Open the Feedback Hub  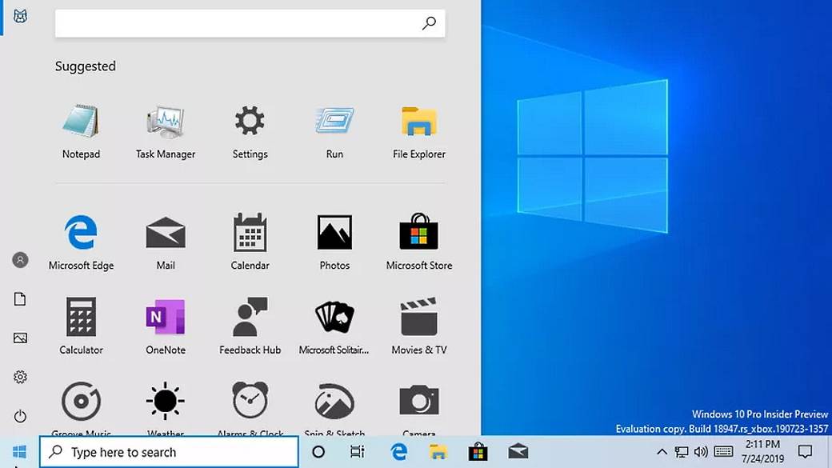pyautogui.click(x=250, y=320)
